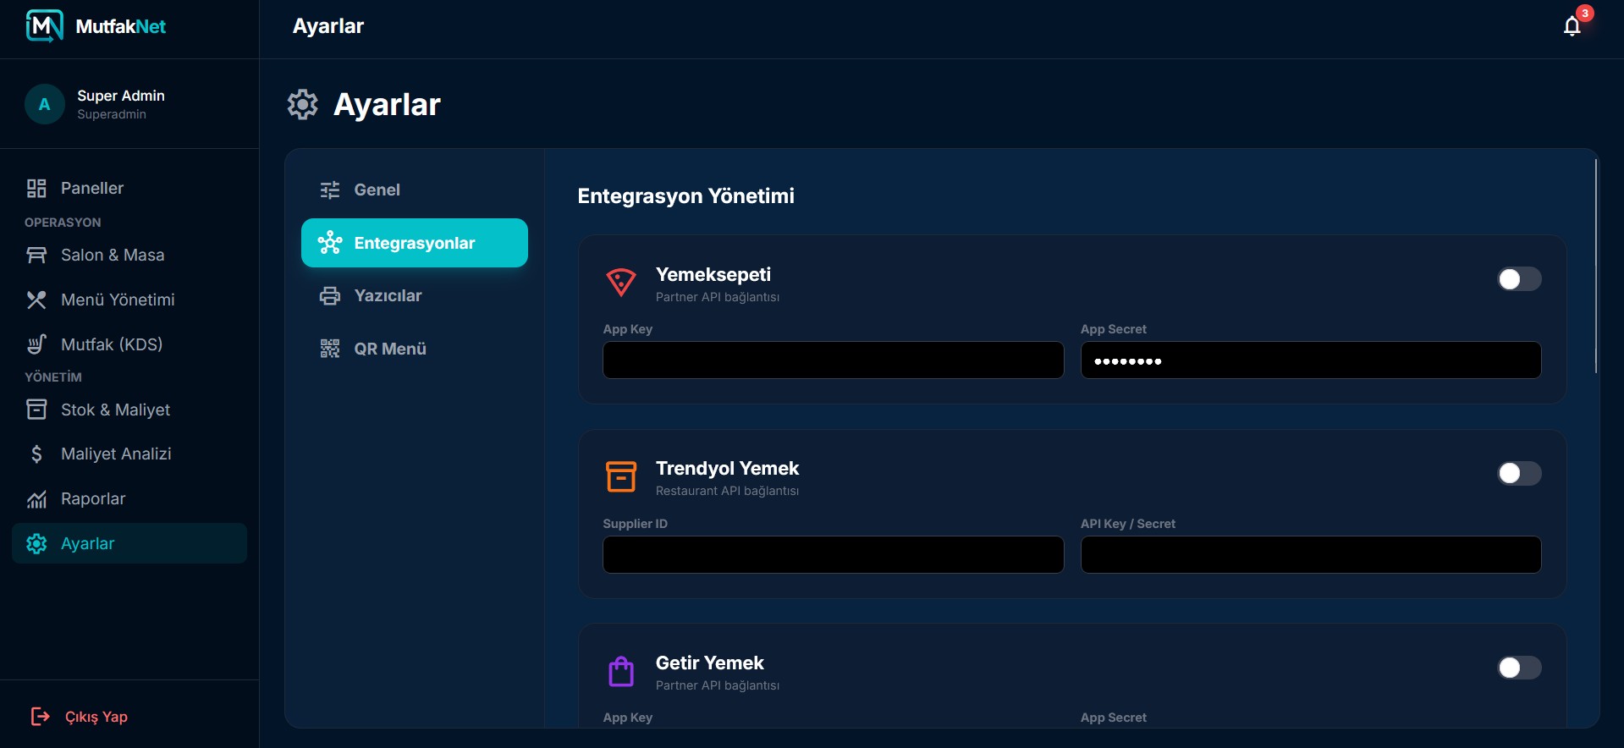Click the Trendyol Yemek box icon

pos(620,476)
